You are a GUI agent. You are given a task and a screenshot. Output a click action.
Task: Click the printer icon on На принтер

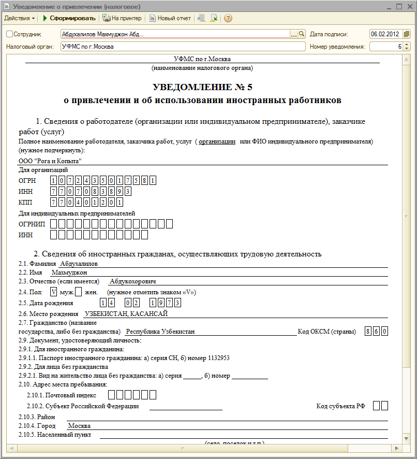click(107, 18)
